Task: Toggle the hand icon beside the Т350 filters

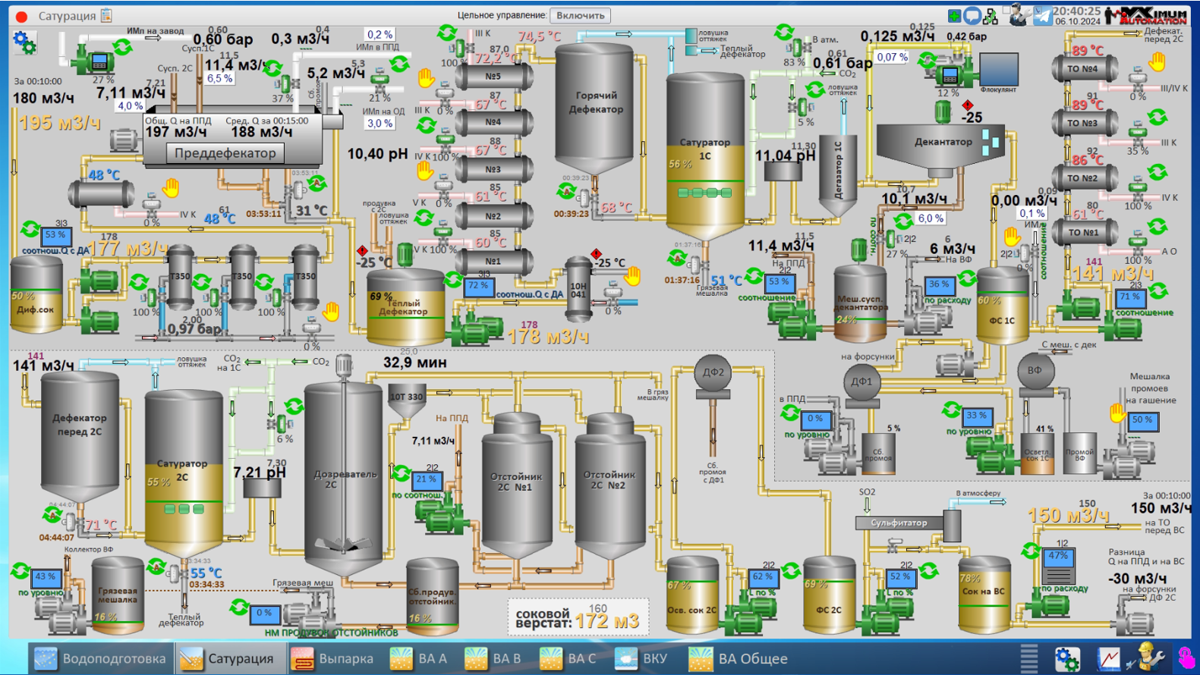Action: (x=330, y=311)
